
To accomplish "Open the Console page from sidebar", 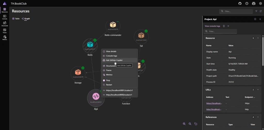I will 5,17.
